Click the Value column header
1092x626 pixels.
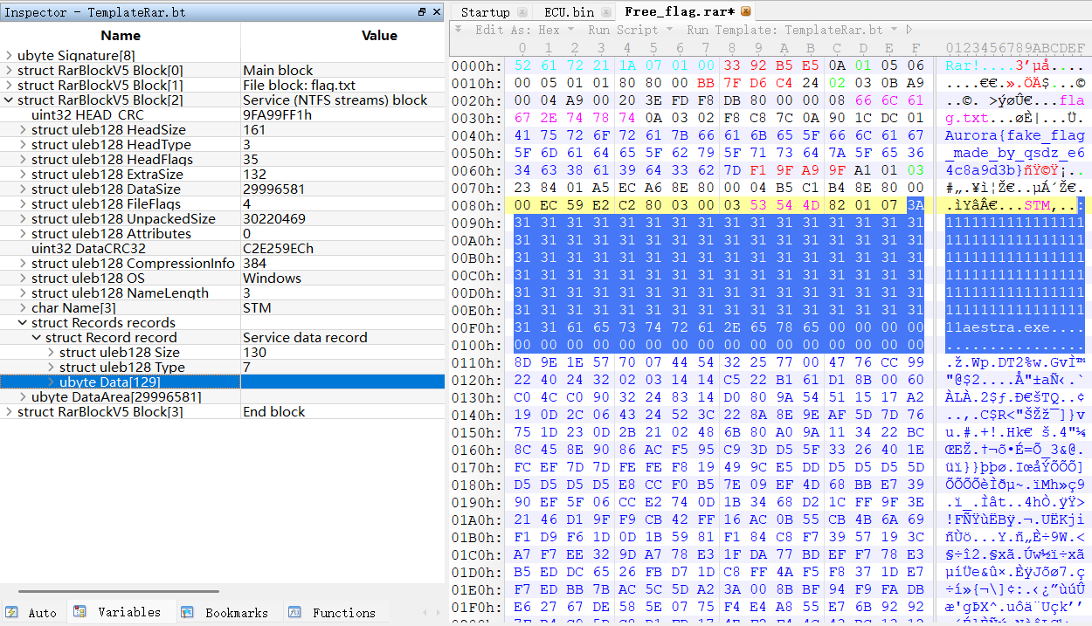pyautogui.click(x=378, y=36)
